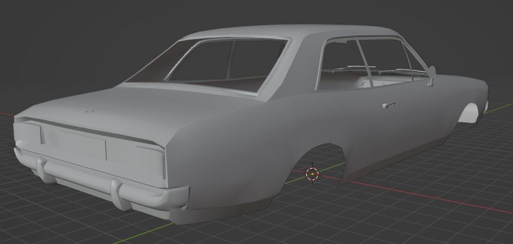Select the car's door handle

click(388, 105)
